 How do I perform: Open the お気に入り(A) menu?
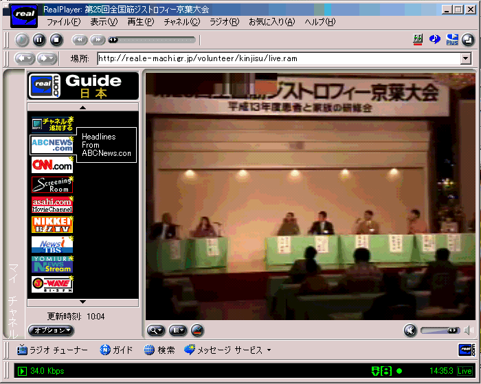(271, 22)
